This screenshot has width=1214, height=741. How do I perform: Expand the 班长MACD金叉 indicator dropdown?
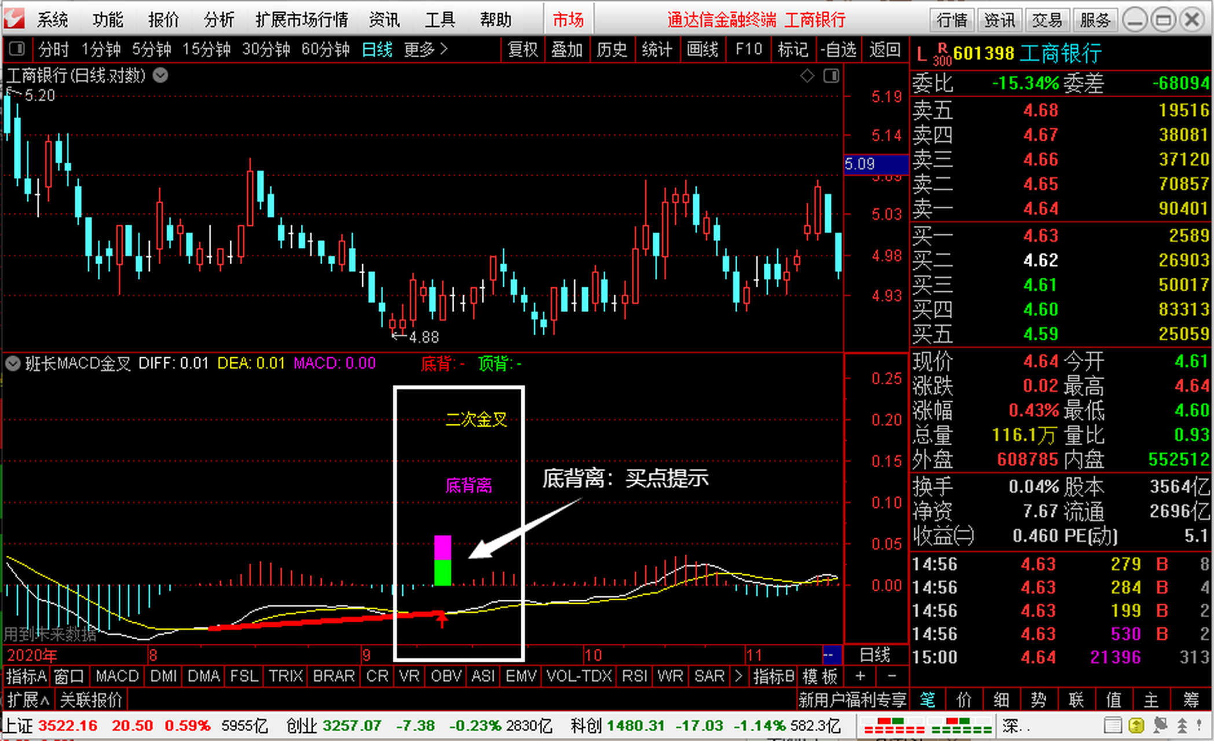13,364
